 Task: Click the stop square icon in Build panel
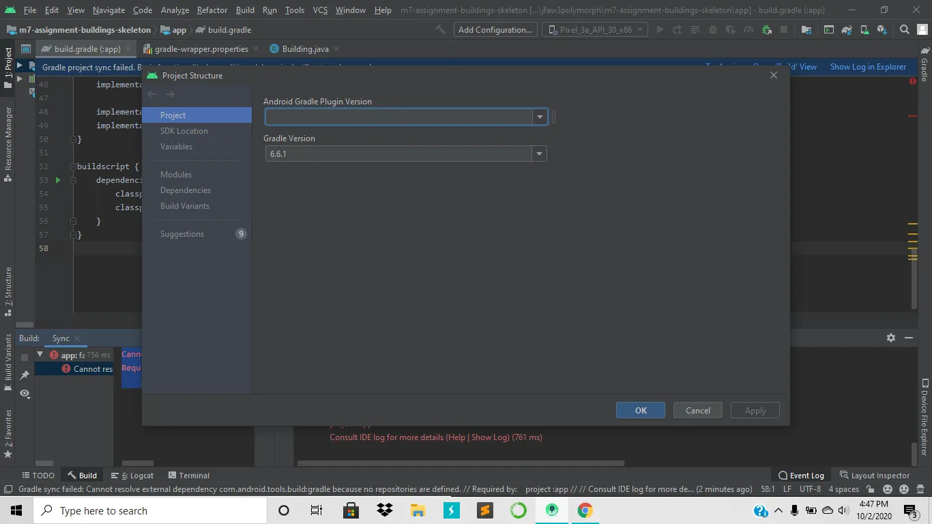click(25, 357)
